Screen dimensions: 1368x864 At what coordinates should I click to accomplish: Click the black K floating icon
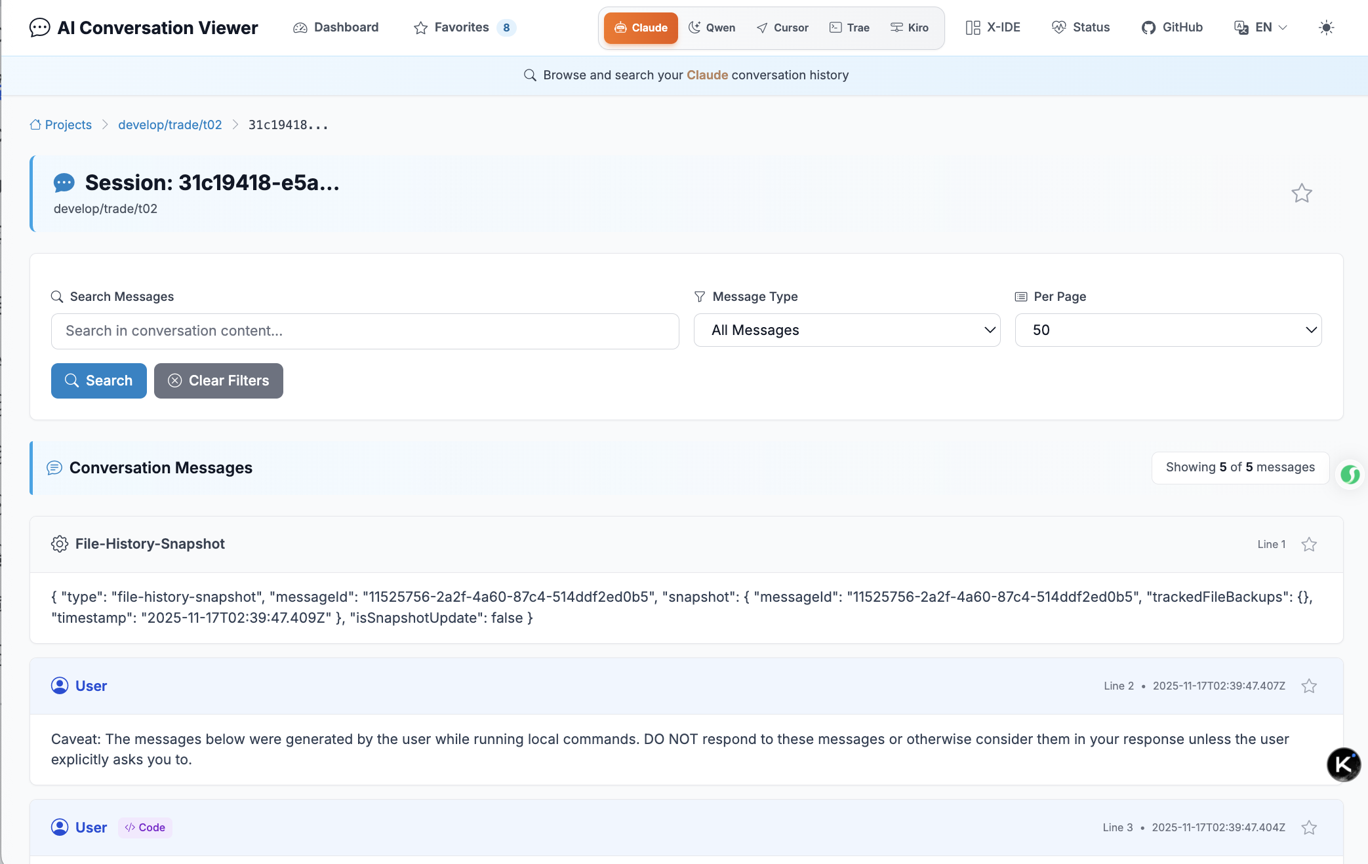pos(1344,764)
